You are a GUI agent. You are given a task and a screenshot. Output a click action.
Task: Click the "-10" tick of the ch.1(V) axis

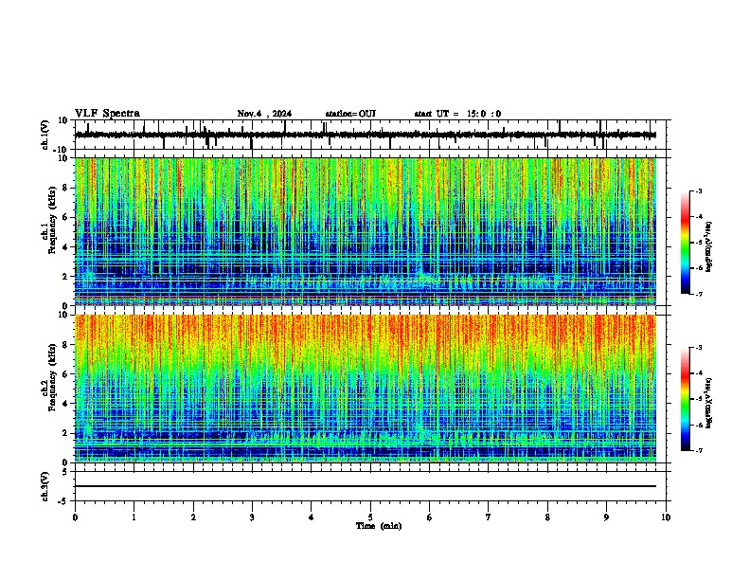pyautogui.click(x=62, y=149)
